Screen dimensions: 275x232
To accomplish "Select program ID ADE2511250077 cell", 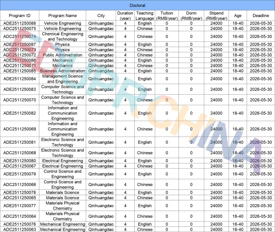I will coord(20,206).
